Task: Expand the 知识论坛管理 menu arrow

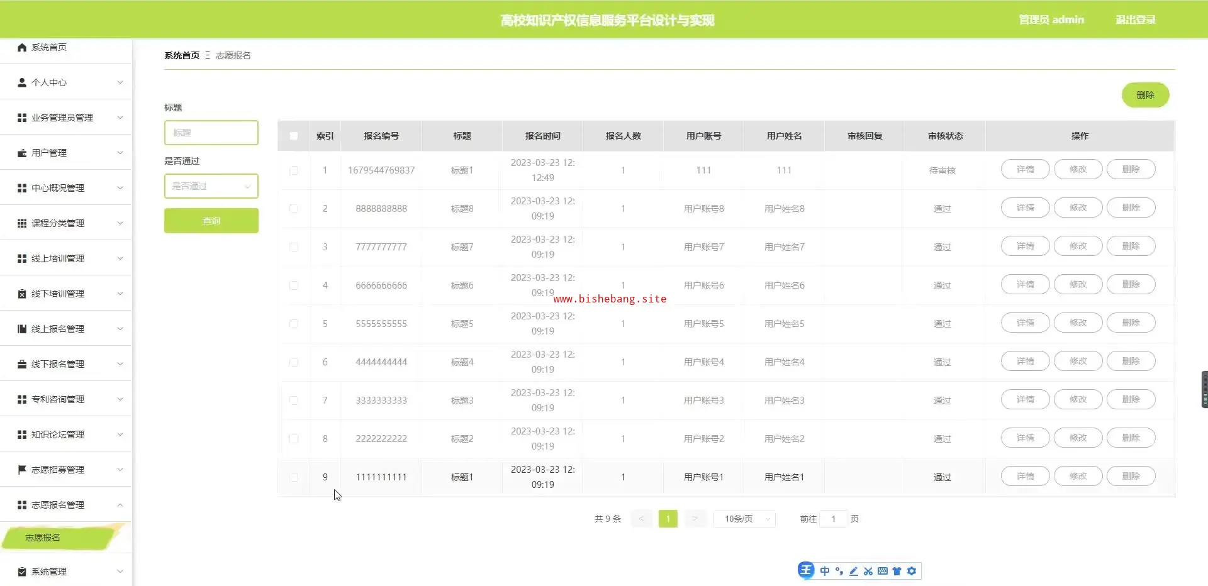Action: click(120, 434)
